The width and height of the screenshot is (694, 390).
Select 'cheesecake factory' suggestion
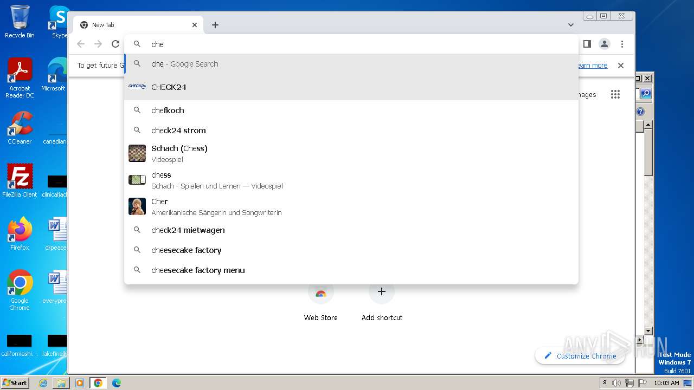[x=351, y=250]
